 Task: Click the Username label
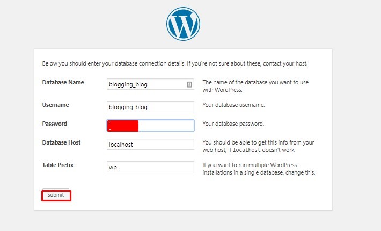pos(55,105)
